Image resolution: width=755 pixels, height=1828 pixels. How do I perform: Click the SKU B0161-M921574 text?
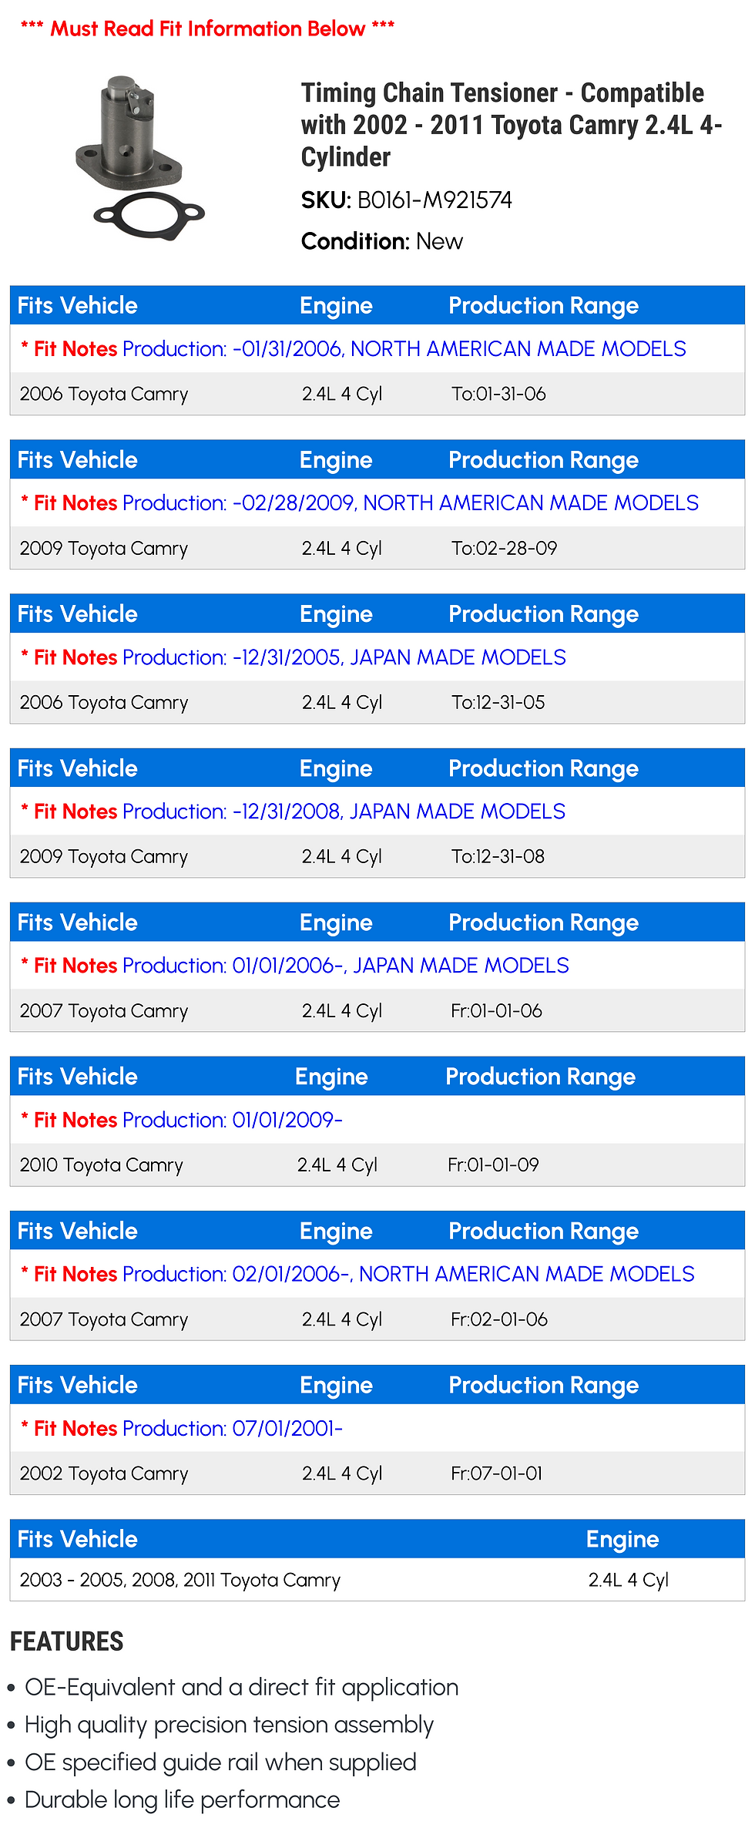coord(406,200)
